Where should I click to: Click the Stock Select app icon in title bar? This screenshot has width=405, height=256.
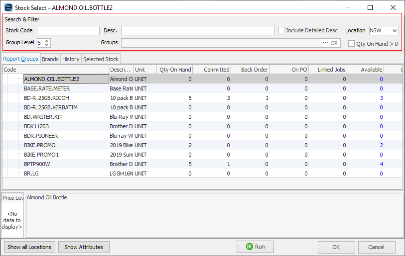click(8, 7)
